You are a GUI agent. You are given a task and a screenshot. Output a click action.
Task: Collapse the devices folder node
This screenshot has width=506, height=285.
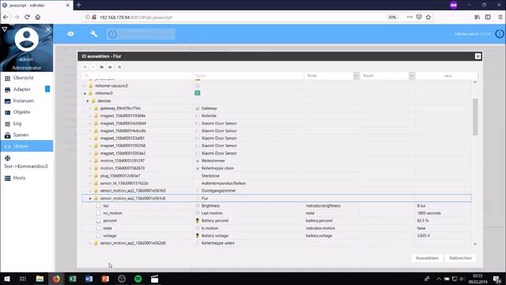click(88, 101)
